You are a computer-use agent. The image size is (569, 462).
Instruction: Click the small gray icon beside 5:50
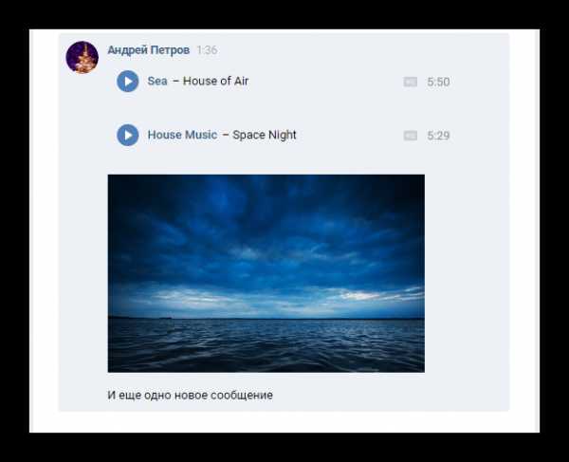pos(410,82)
